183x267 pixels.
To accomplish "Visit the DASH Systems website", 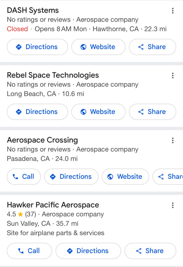I will click(x=98, y=47).
